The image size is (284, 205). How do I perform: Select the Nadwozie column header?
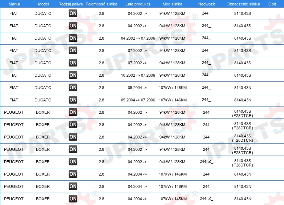(207, 4)
